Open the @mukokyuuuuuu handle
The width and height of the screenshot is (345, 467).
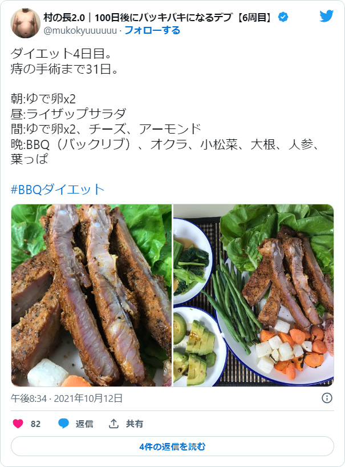pos(80,30)
